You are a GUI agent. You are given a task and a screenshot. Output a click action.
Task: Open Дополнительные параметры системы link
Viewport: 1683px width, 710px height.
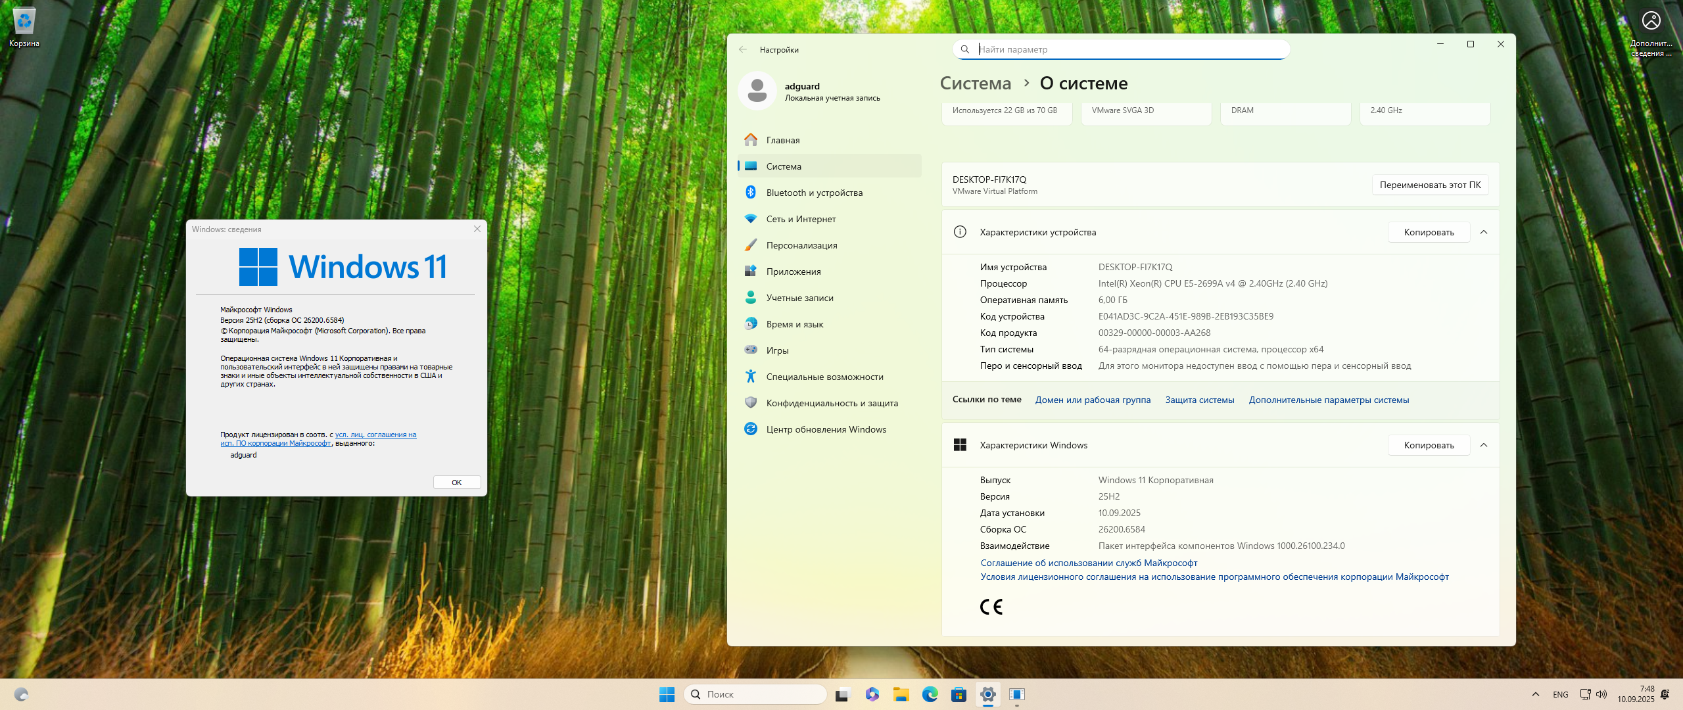point(1329,400)
